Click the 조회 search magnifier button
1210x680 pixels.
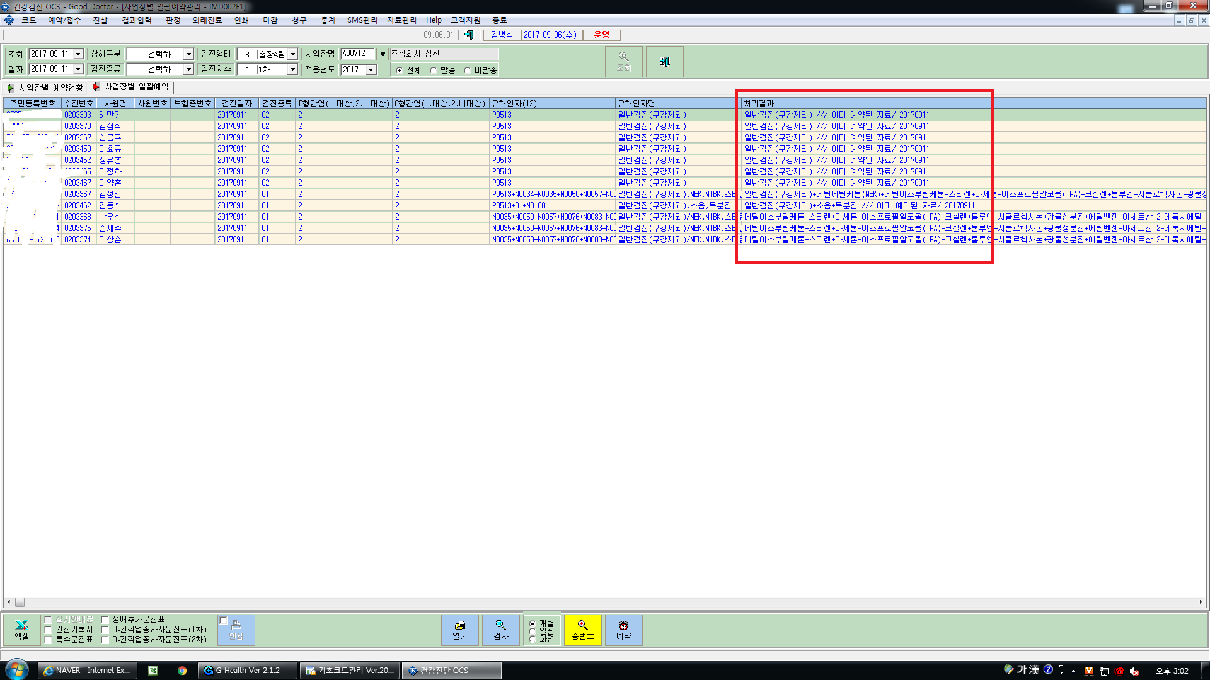pos(623,62)
